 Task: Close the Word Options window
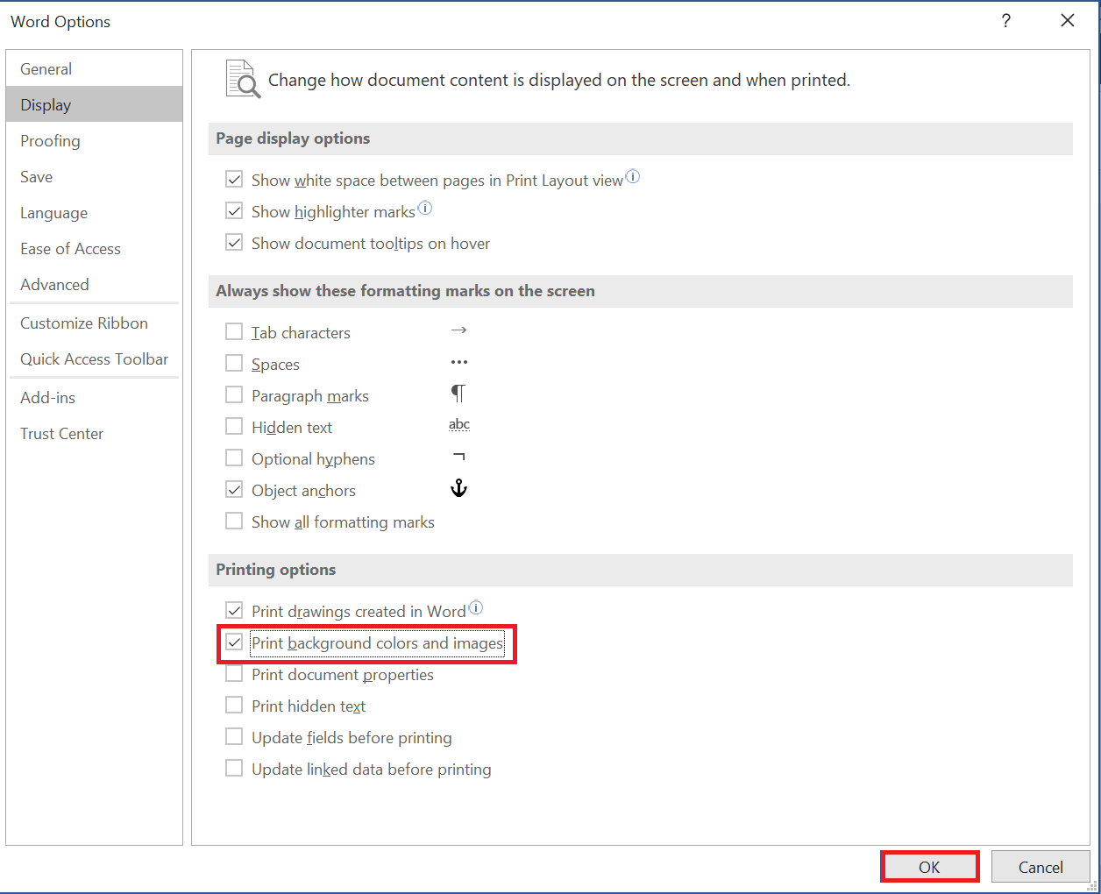pos(1068,21)
